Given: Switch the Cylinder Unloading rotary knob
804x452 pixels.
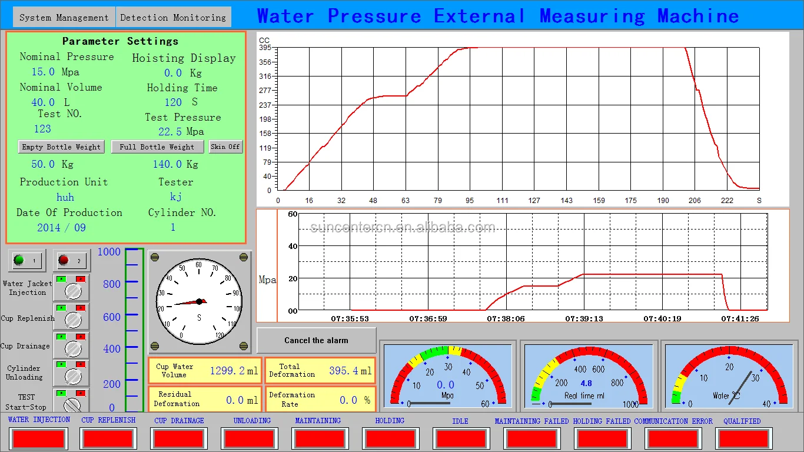Looking at the screenshot, I should pos(72,375).
